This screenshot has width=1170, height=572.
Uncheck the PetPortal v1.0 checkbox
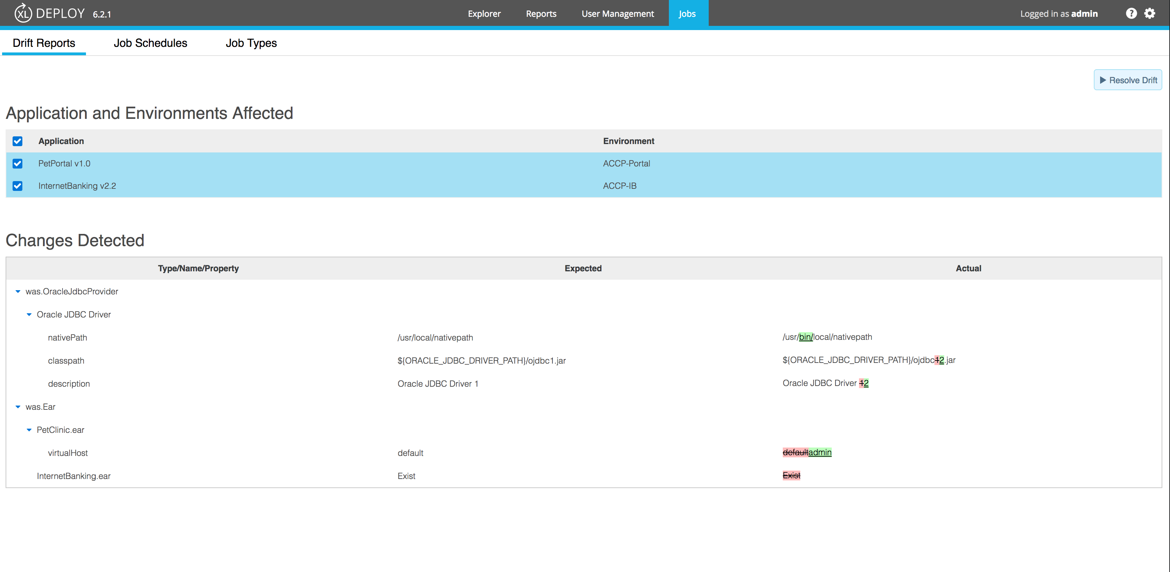coord(17,164)
